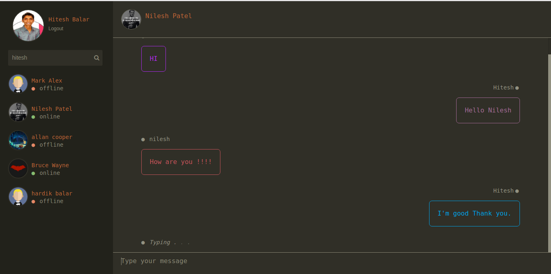
Task: Click the 'I'm good Thank you.' bubble
Action: click(474, 214)
